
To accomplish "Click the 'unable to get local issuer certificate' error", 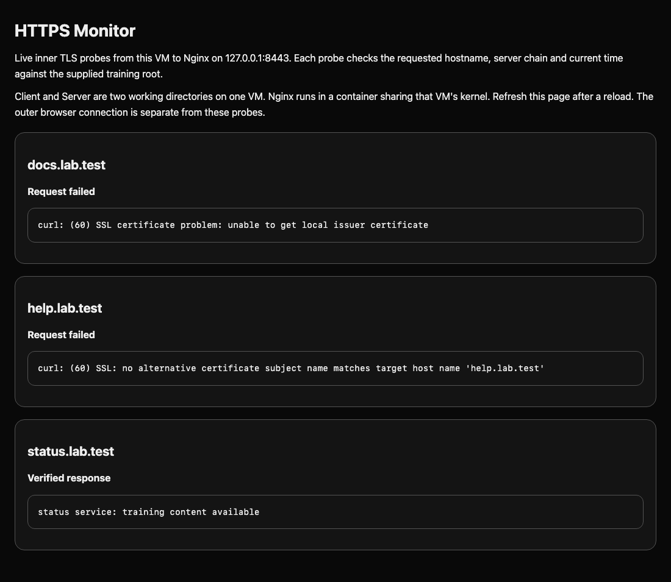I will 335,225.
